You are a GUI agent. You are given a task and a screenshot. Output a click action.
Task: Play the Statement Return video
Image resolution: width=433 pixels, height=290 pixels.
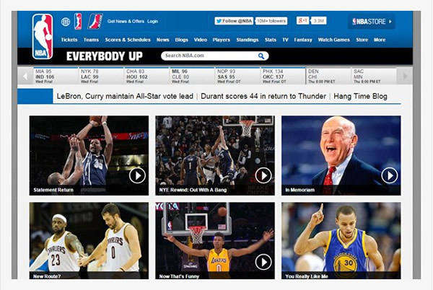coord(137,175)
